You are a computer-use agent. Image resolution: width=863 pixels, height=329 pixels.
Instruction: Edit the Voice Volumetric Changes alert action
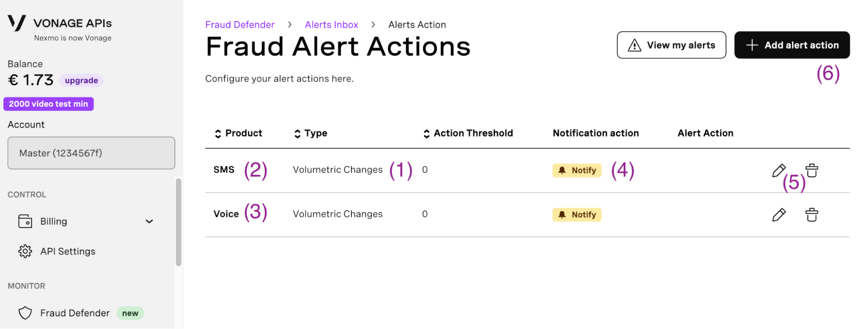[x=779, y=215]
